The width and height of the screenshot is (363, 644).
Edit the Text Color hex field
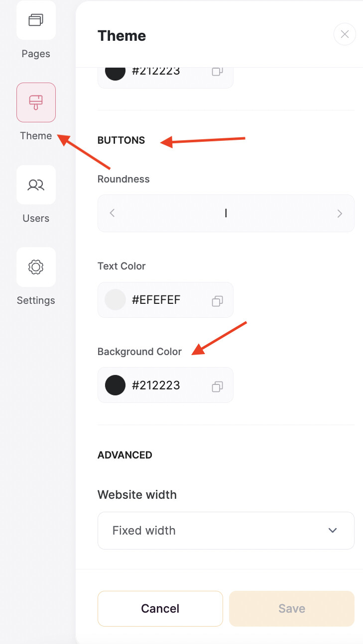coord(159,300)
